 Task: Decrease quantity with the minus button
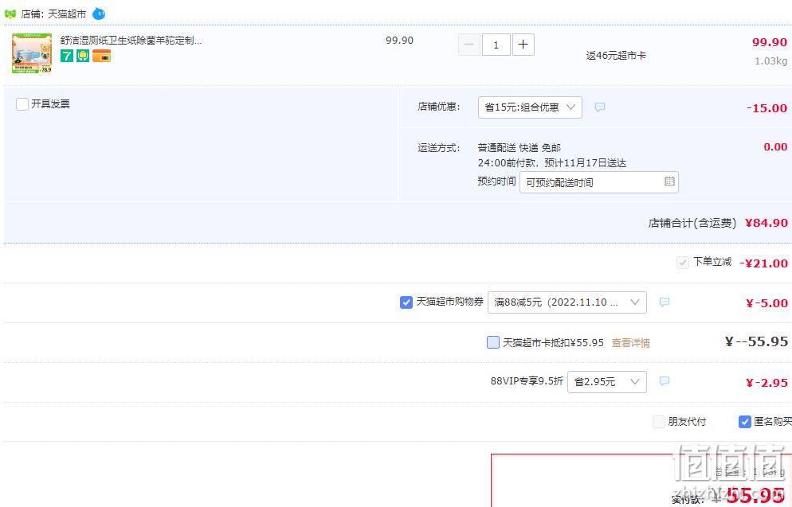[469, 45]
